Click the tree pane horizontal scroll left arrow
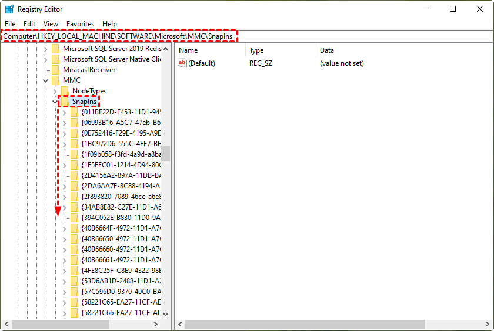The height and width of the screenshot is (331, 494). pos(6,324)
